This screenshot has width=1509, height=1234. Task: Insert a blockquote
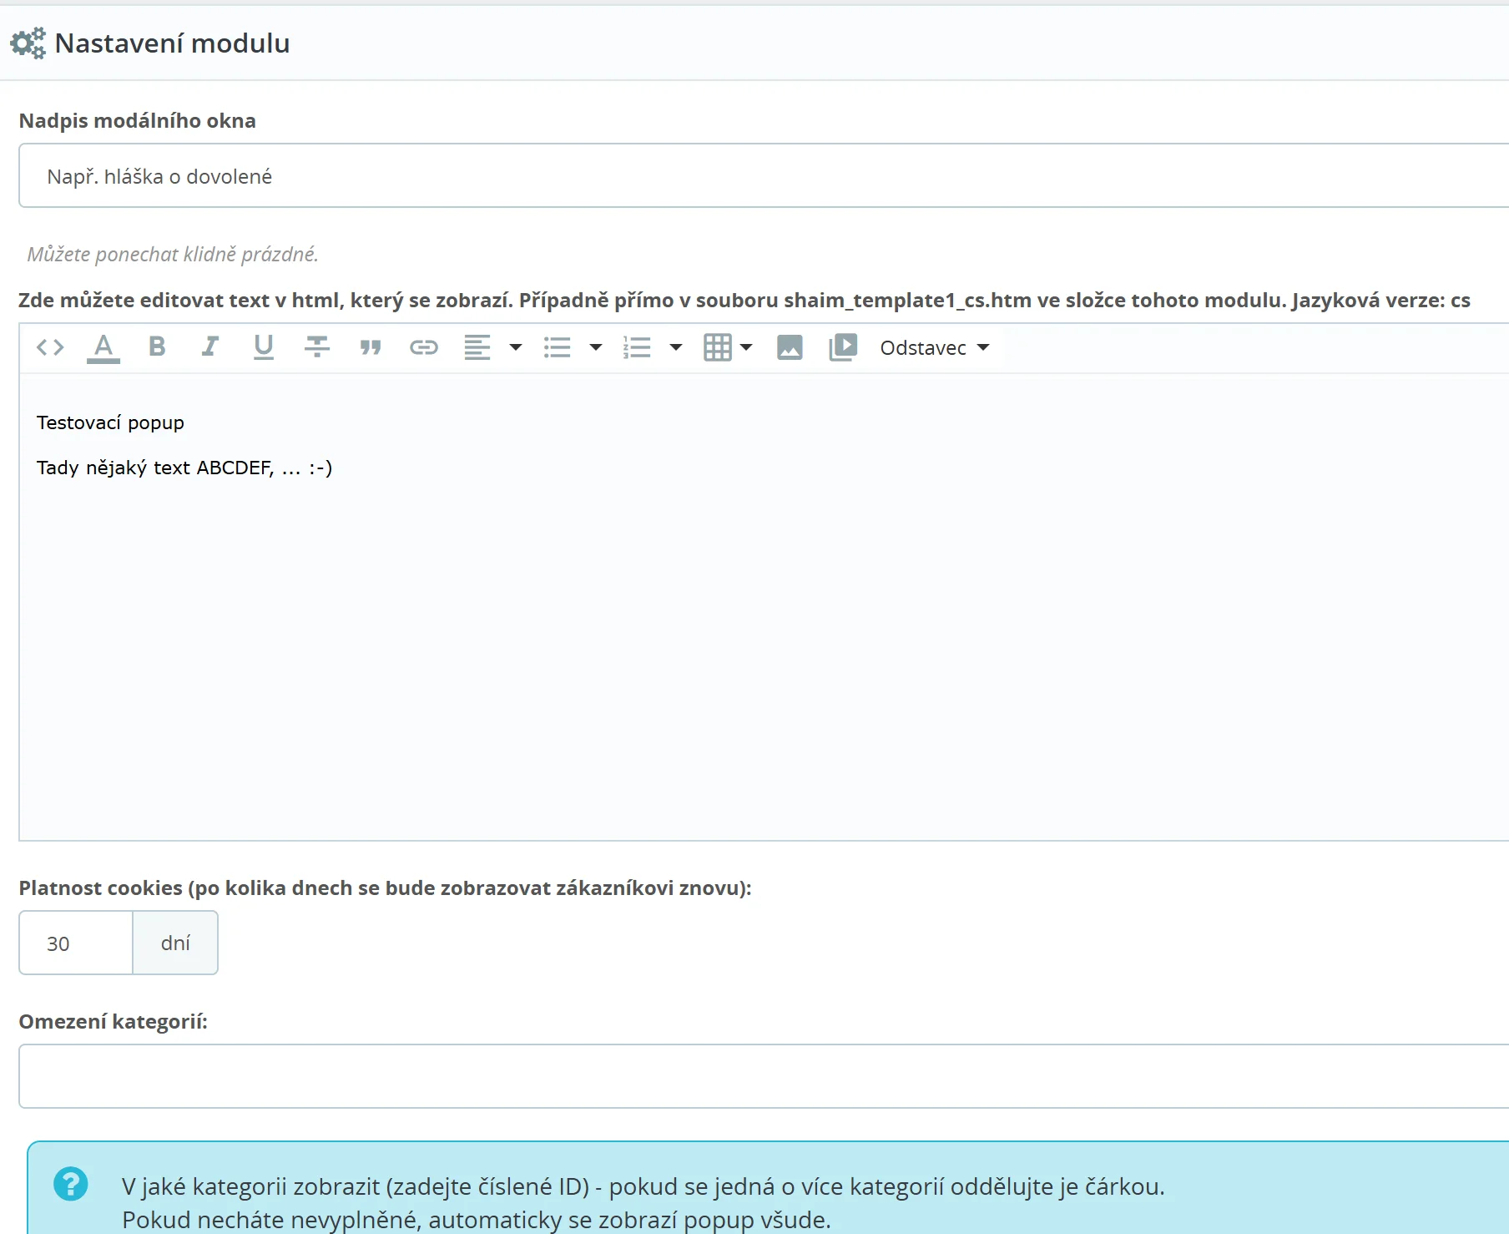point(371,347)
